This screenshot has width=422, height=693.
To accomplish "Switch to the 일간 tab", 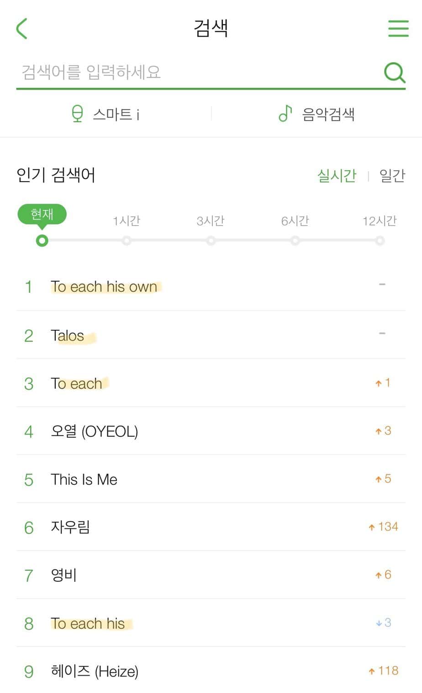I will (392, 176).
